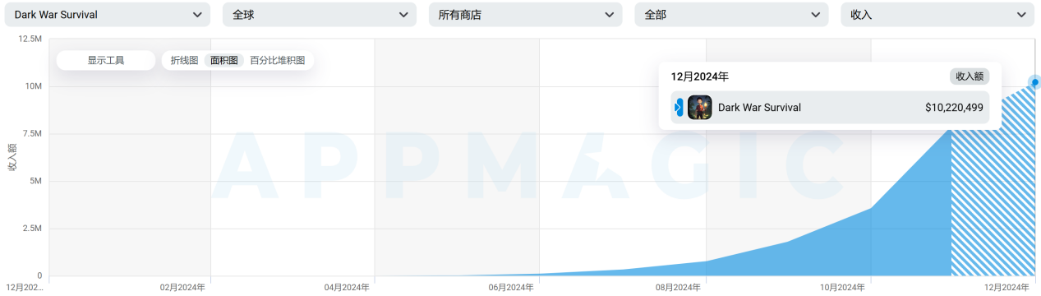The image size is (1041, 296).
Task: Click the Dark War Survival game icon
Action: (699, 108)
